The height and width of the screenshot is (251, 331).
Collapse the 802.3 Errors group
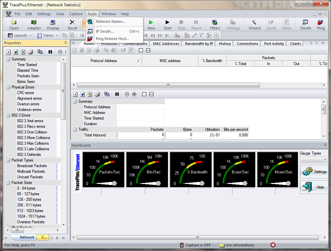pos(8,115)
